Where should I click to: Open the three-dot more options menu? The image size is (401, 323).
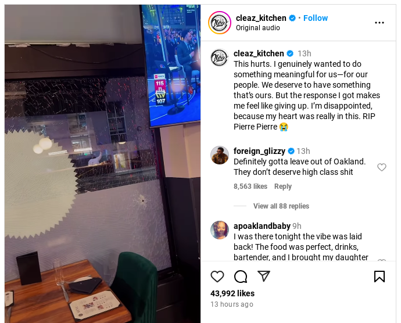[379, 23]
